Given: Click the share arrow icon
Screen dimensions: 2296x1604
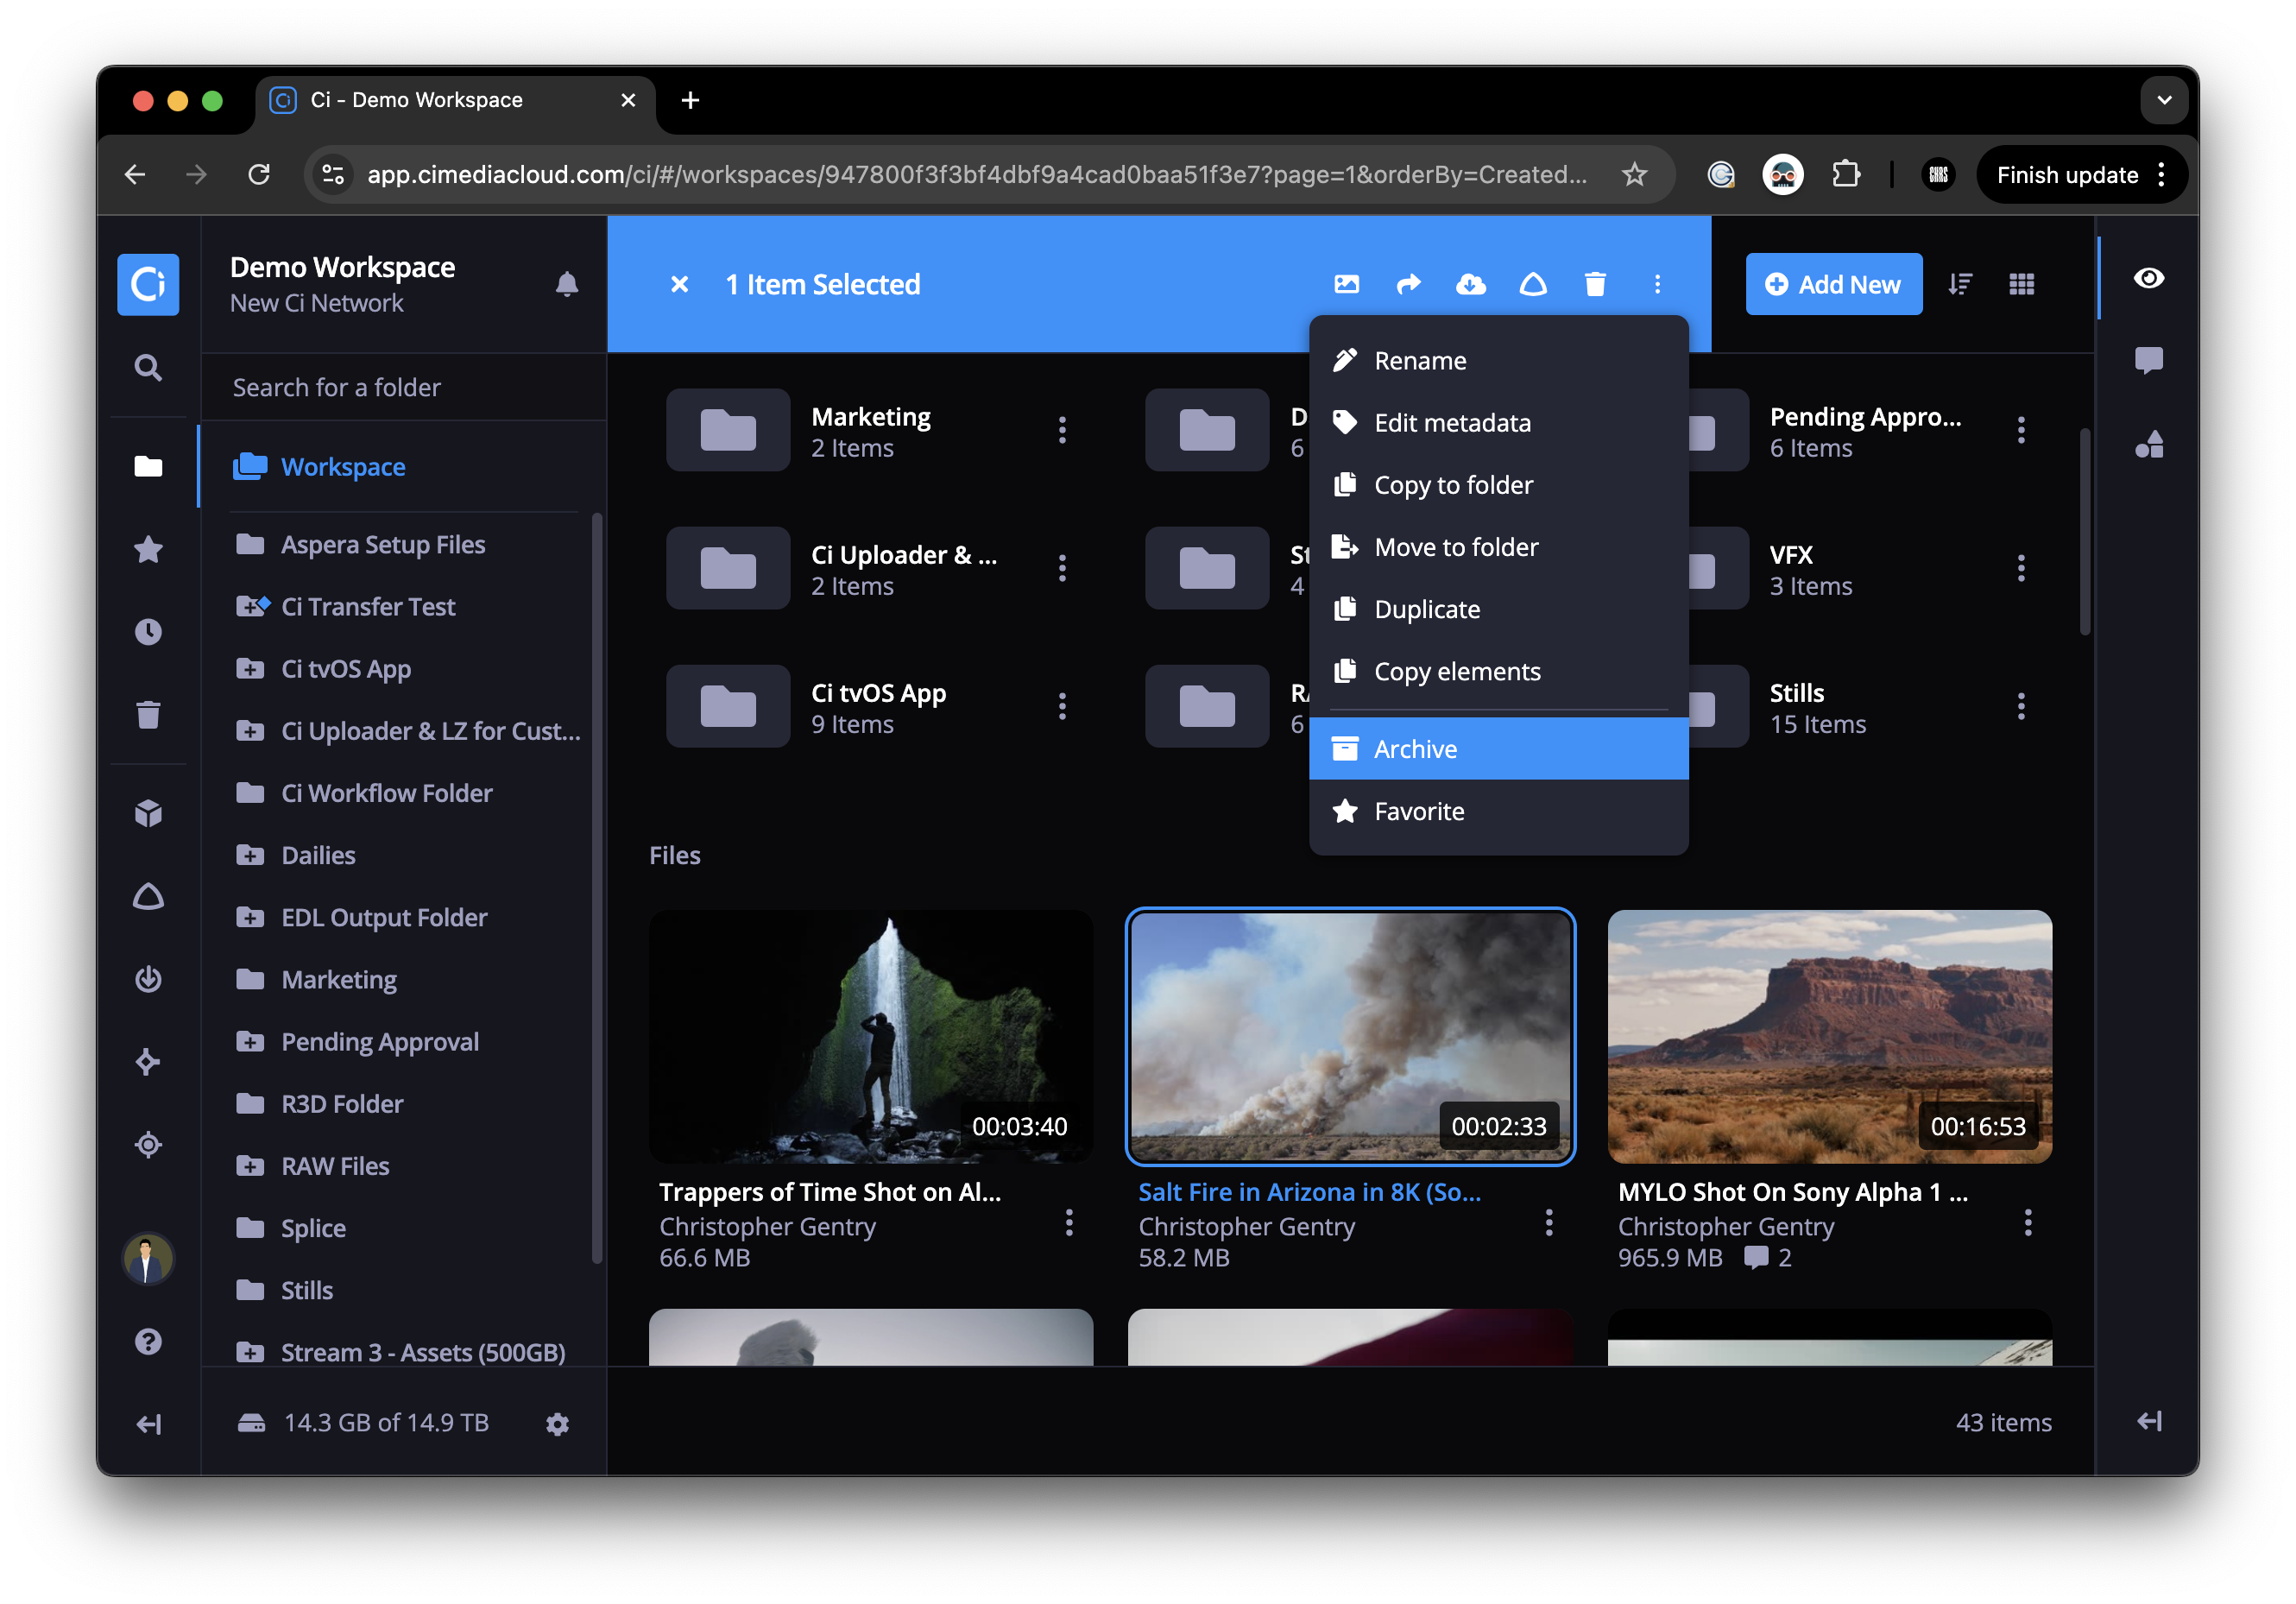Looking at the screenshot, I should click(1408, 284).
